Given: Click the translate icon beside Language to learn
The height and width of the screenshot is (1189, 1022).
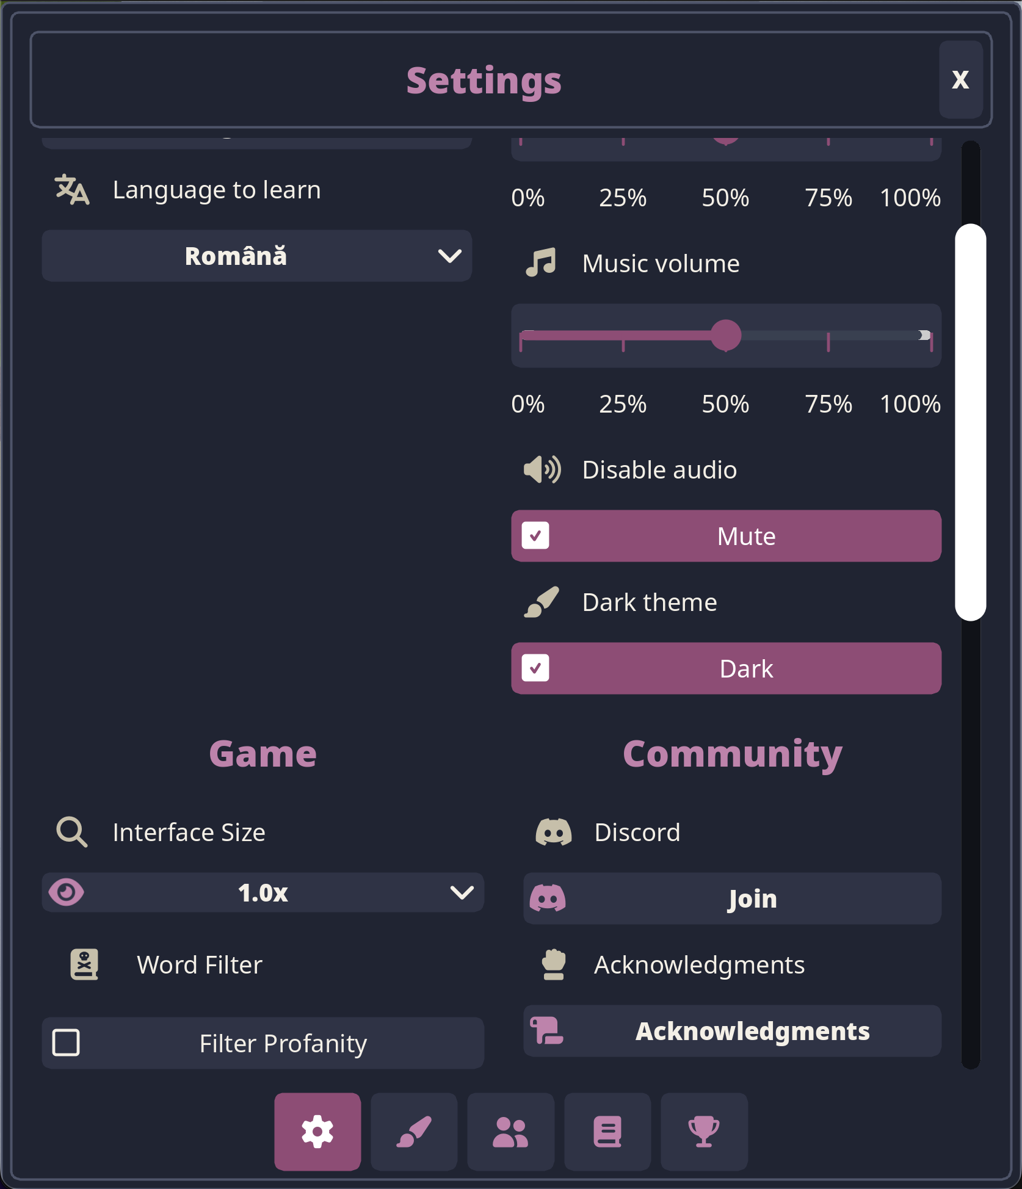Looking at the screenshot, I should coord(72,190).
